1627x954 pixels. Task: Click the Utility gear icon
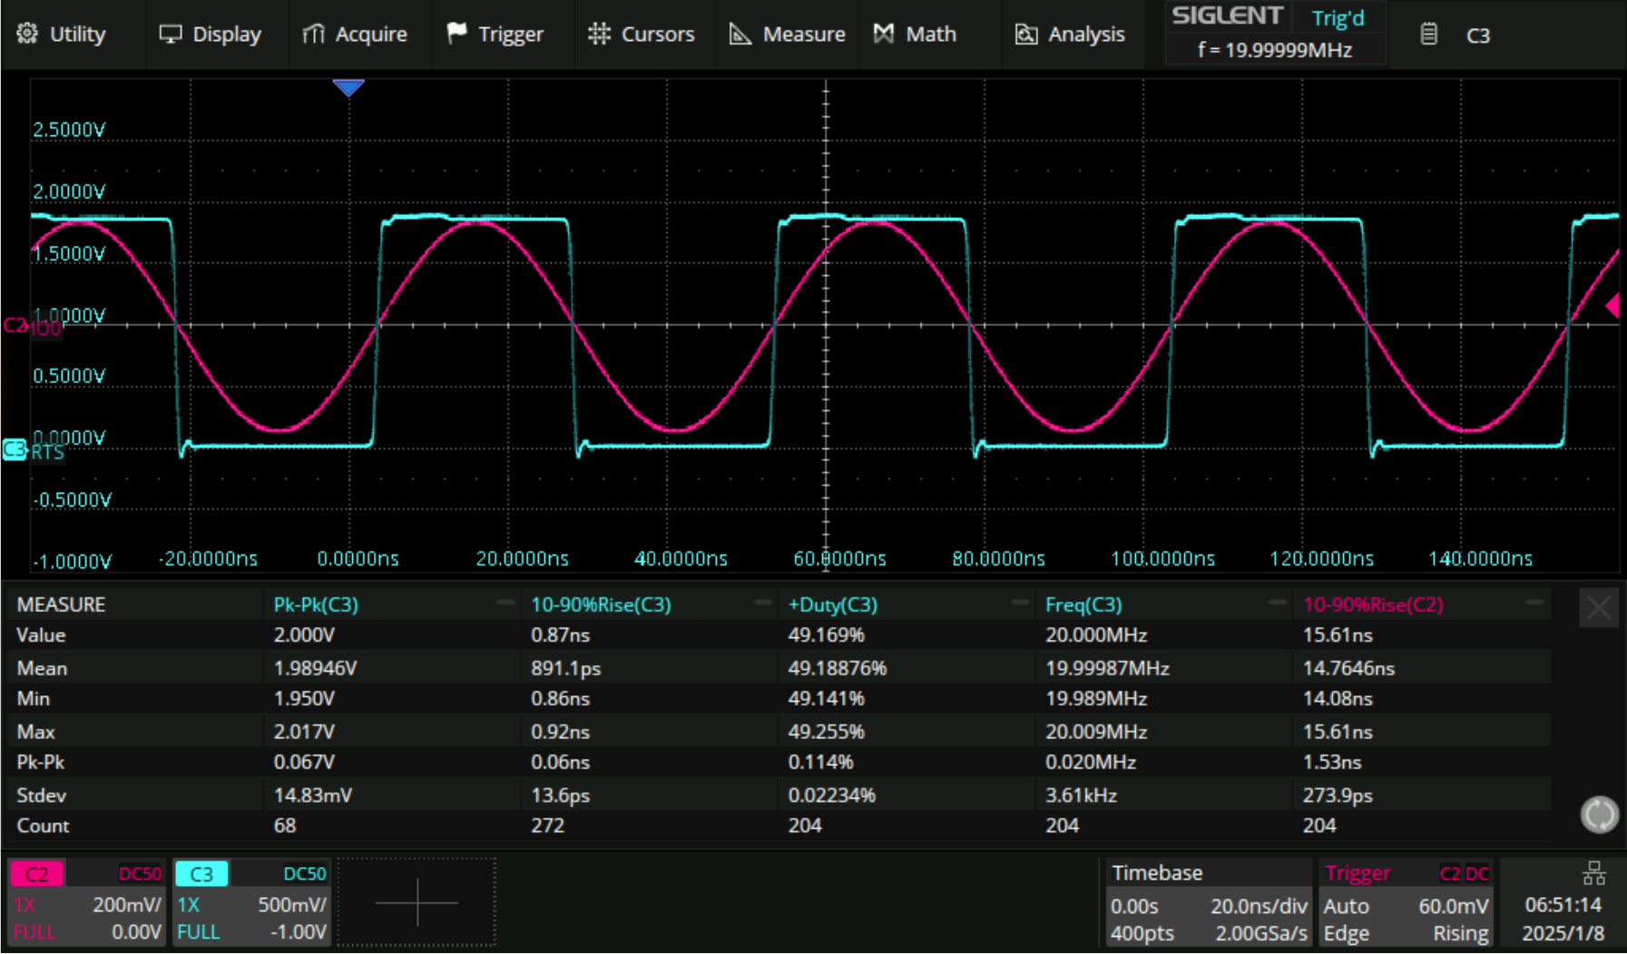click(27, 34)
